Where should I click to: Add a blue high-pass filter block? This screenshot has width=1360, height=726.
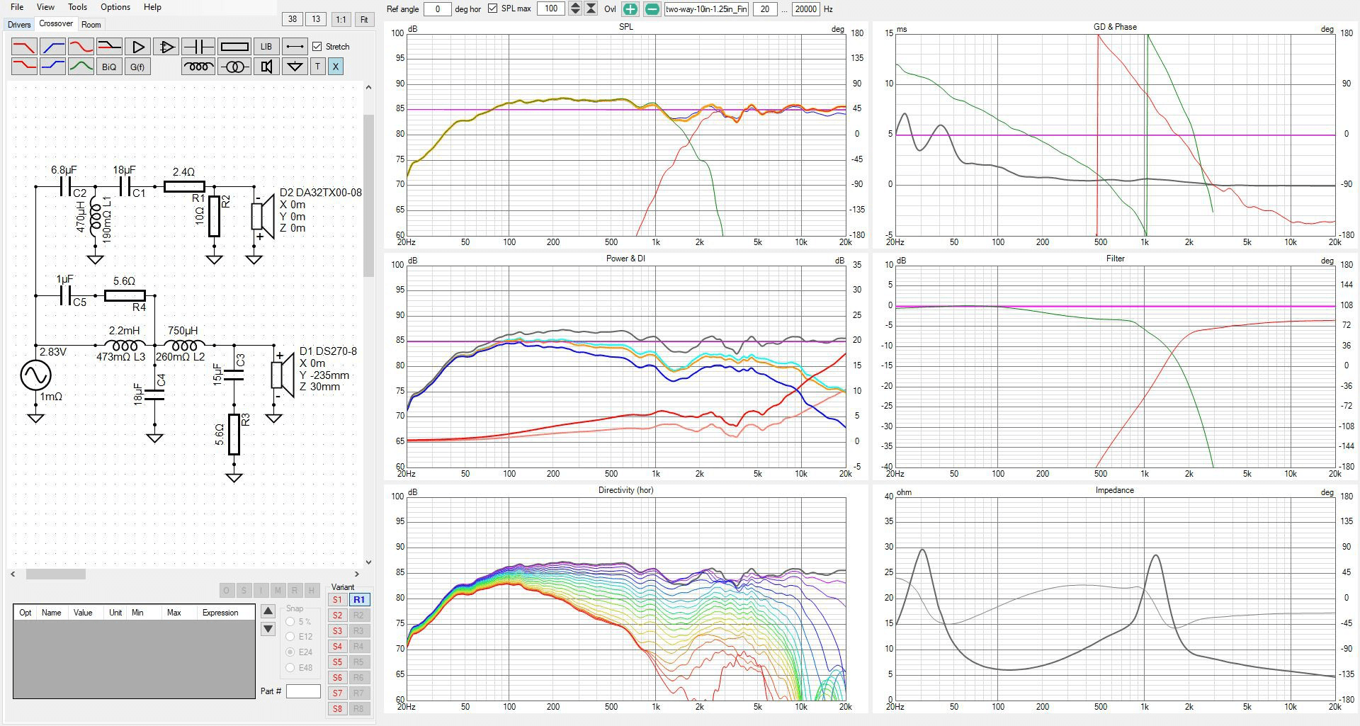[52, 47]
